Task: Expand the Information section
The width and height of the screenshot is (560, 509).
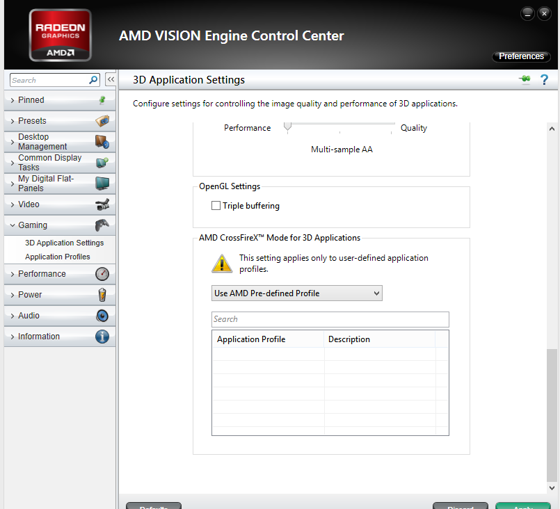Action: [60, 337]
